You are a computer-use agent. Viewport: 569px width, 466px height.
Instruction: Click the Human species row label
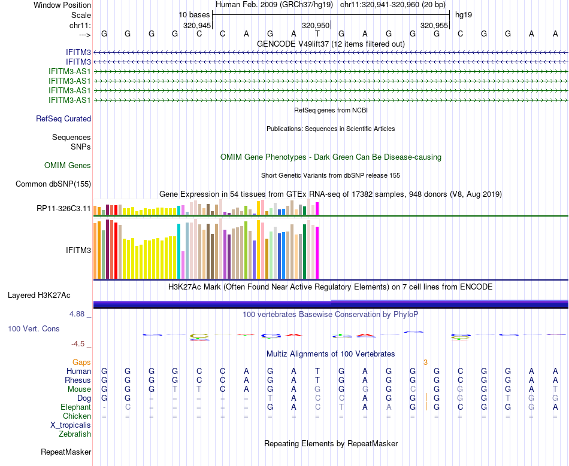pyautogui.click(x=78, y=371)
